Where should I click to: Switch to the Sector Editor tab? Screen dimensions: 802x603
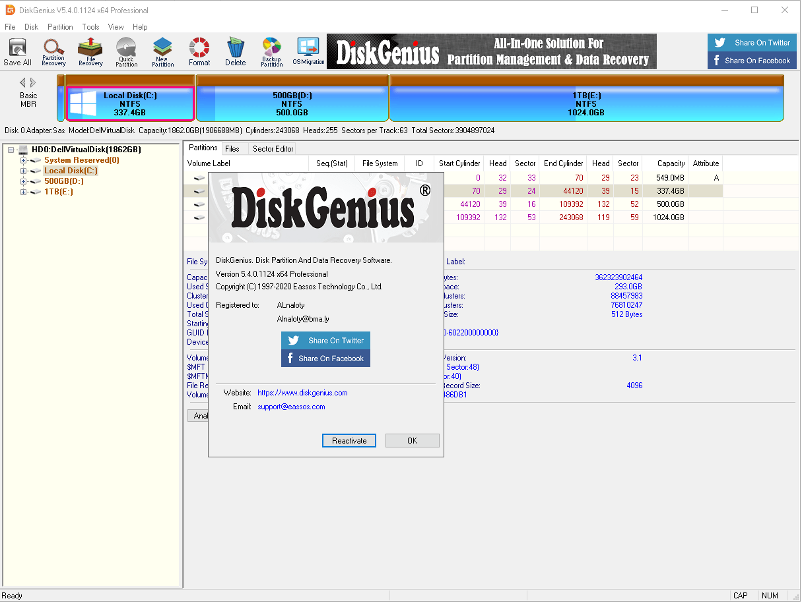[273, 149]
